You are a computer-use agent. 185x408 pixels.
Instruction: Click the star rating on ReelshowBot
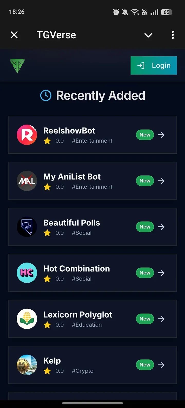point(47,141)
